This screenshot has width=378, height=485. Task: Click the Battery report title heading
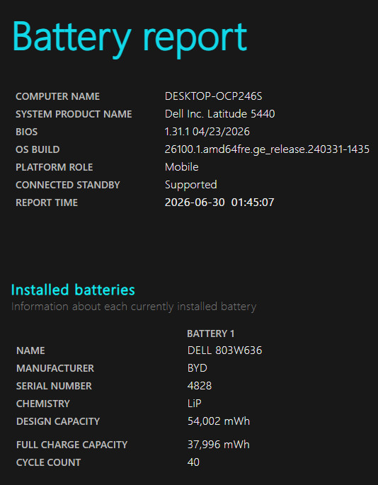(x=130, y=39)
